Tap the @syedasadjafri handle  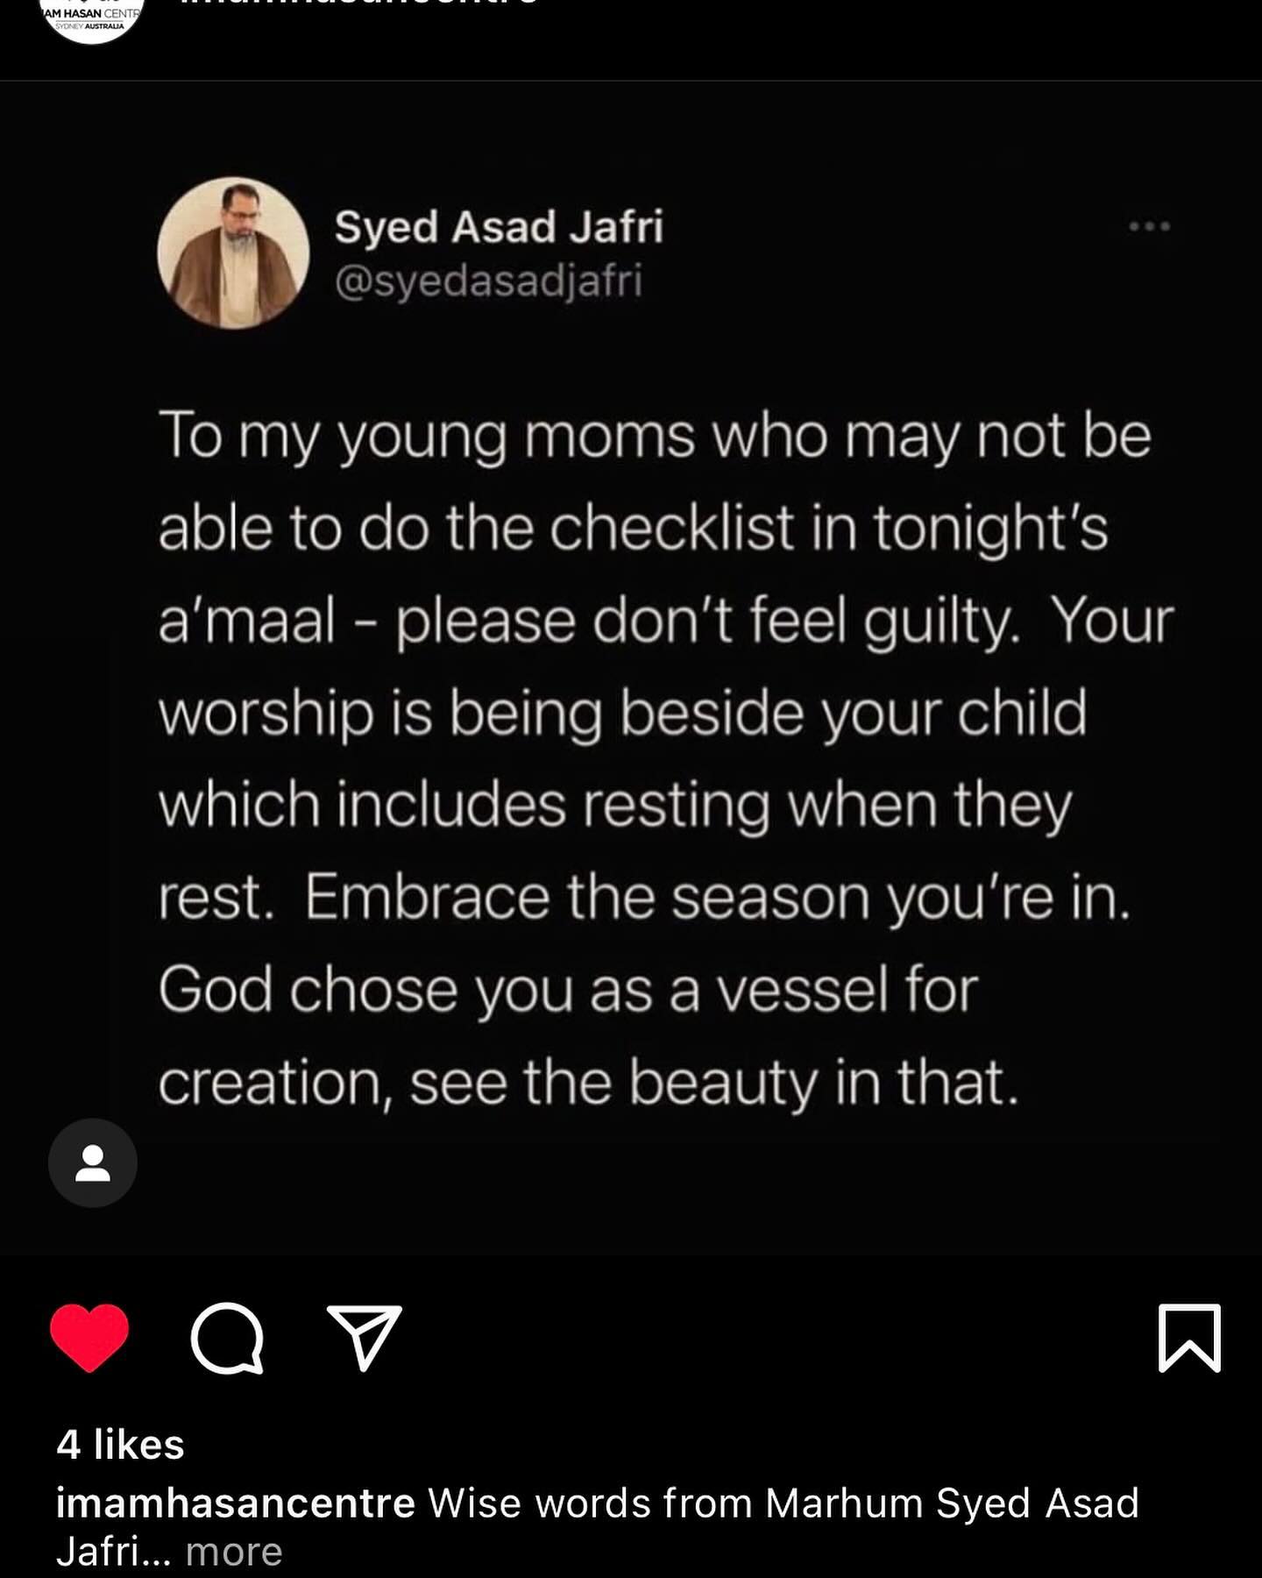coord(488,281)
